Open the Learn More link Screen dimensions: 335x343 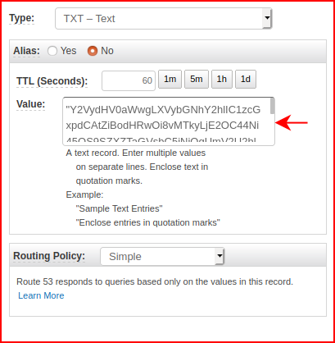41,295
